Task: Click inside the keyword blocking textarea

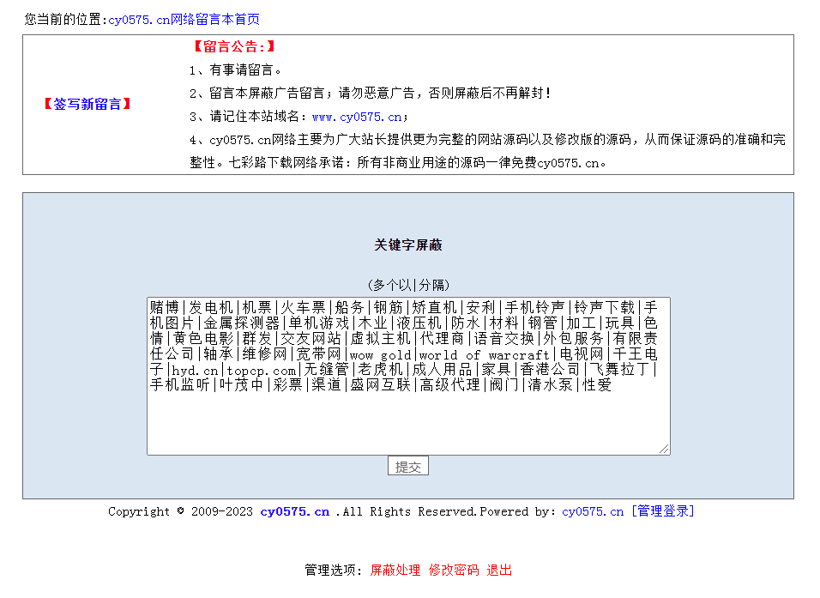Action: pyautogui.click(x=408, y=376)
